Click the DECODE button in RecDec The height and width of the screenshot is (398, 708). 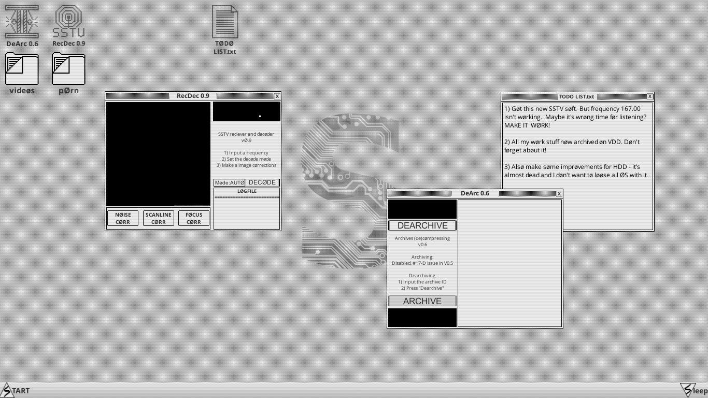[262, 182]
